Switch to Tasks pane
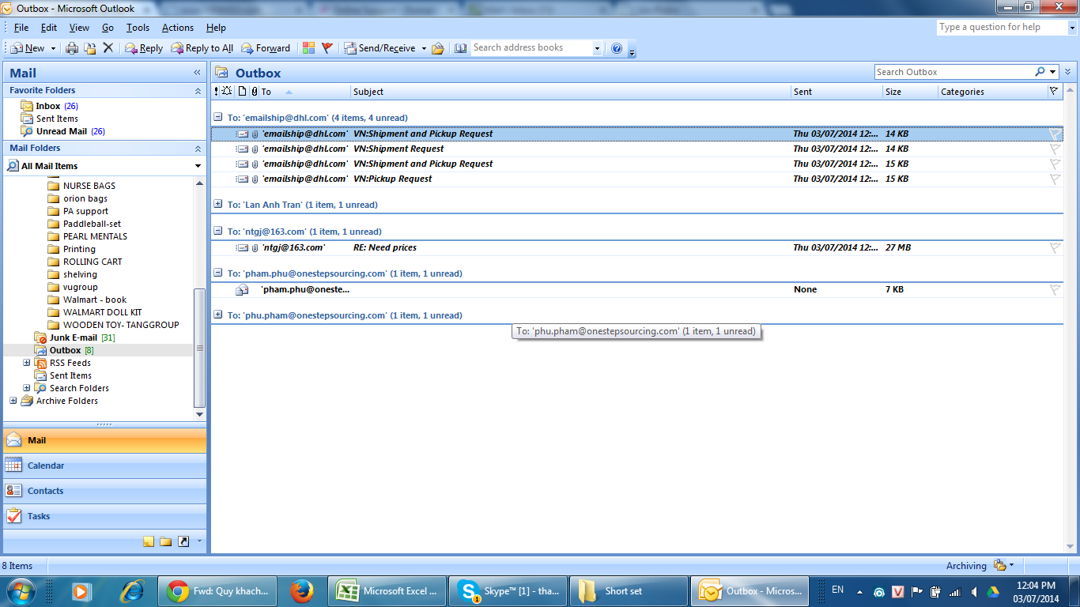The height and width of the screenshot is (607, 1080). coord(104,516)
